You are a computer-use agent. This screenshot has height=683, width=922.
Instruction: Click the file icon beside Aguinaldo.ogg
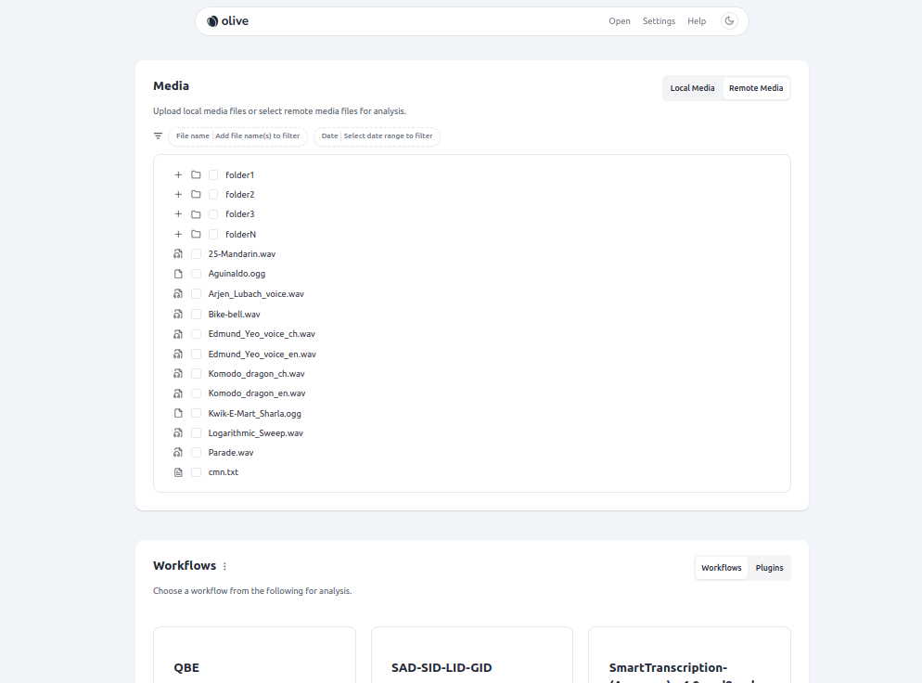(x=177, y=273)
